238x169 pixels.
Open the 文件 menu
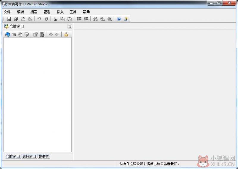click(7, 12)
